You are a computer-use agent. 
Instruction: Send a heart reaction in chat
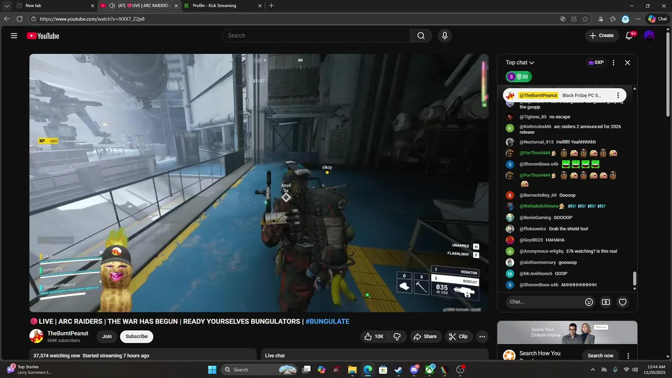pyautogui.click(x=623, y=302)
